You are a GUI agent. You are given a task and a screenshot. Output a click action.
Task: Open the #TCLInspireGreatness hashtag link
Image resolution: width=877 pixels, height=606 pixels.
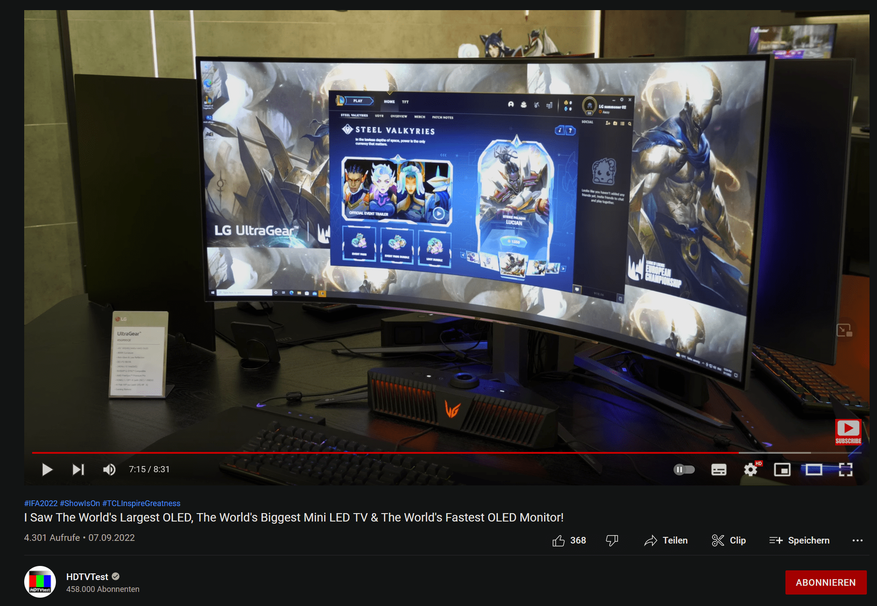[141, 503]
